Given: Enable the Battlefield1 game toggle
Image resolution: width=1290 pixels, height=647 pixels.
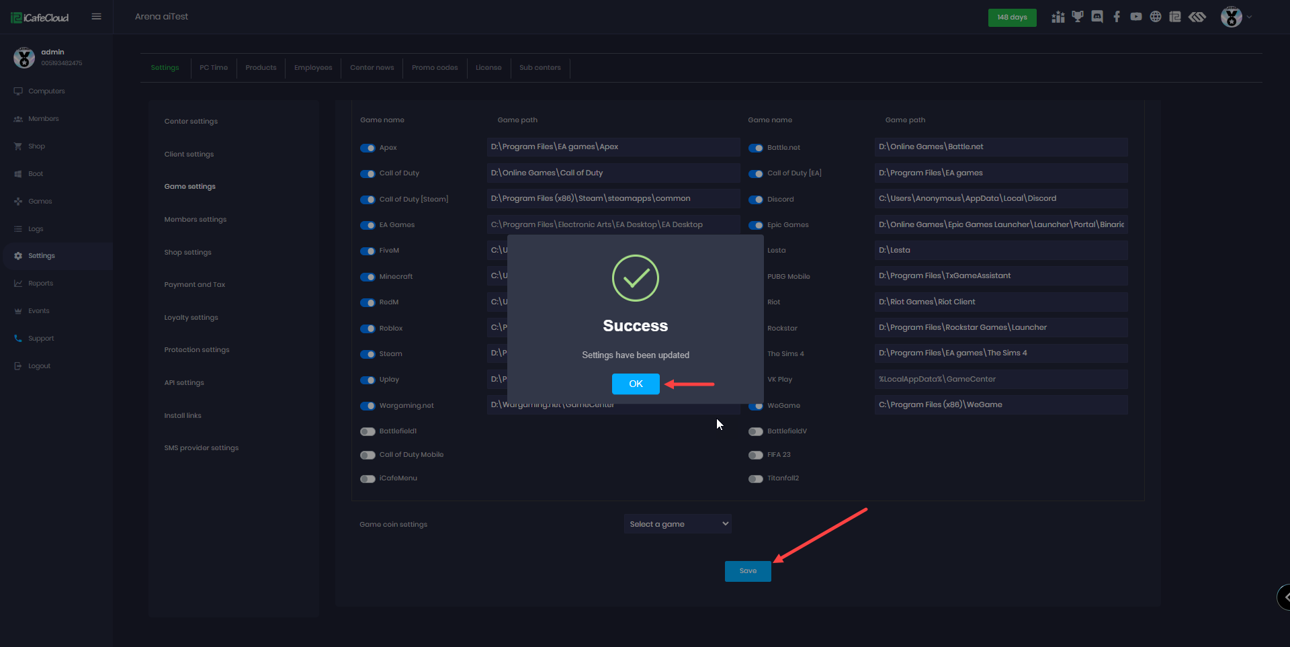Looking at the screenshot, I should [368, 431].
